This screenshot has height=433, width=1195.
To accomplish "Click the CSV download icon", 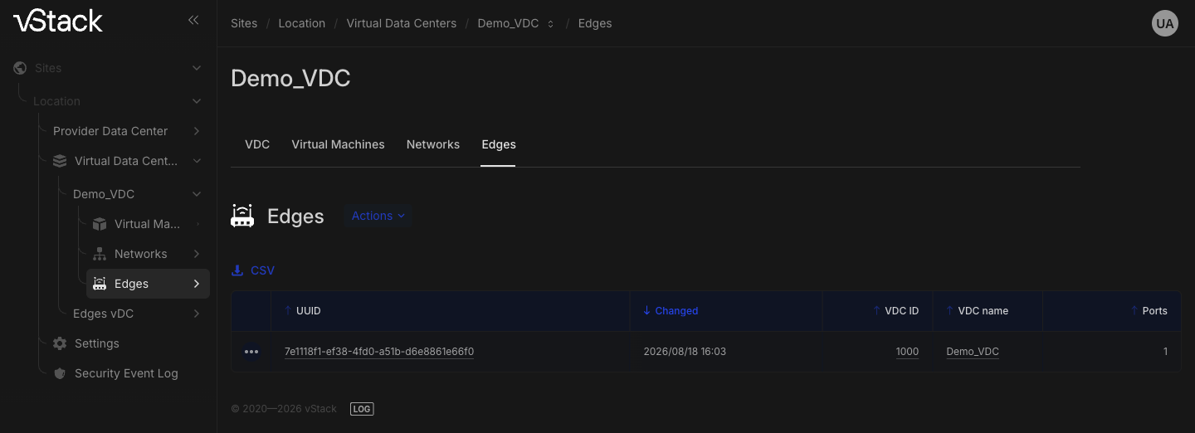I will point(237,270).
